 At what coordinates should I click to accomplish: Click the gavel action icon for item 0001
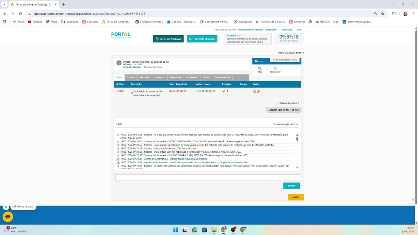click(258, 91)
